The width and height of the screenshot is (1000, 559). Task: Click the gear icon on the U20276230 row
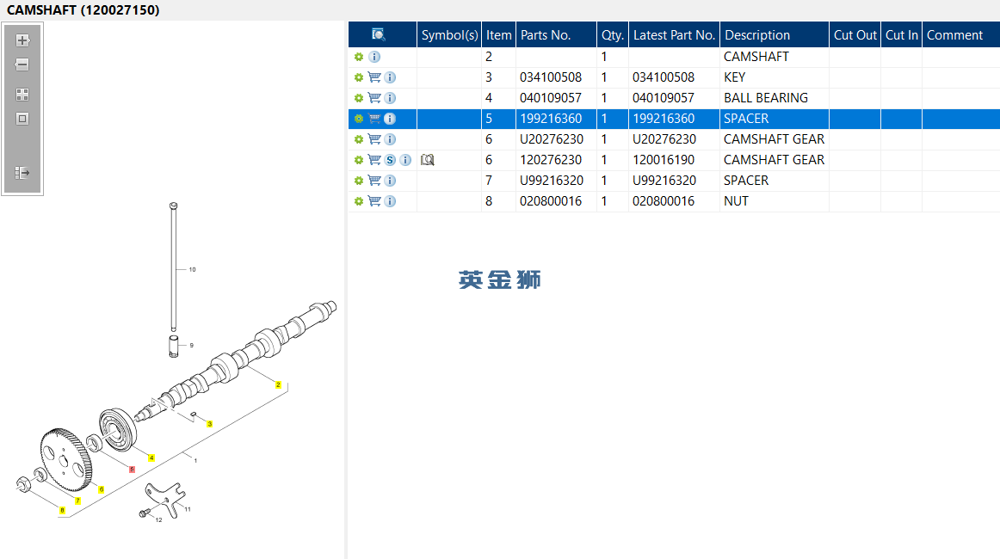click(x=359, y=139)
